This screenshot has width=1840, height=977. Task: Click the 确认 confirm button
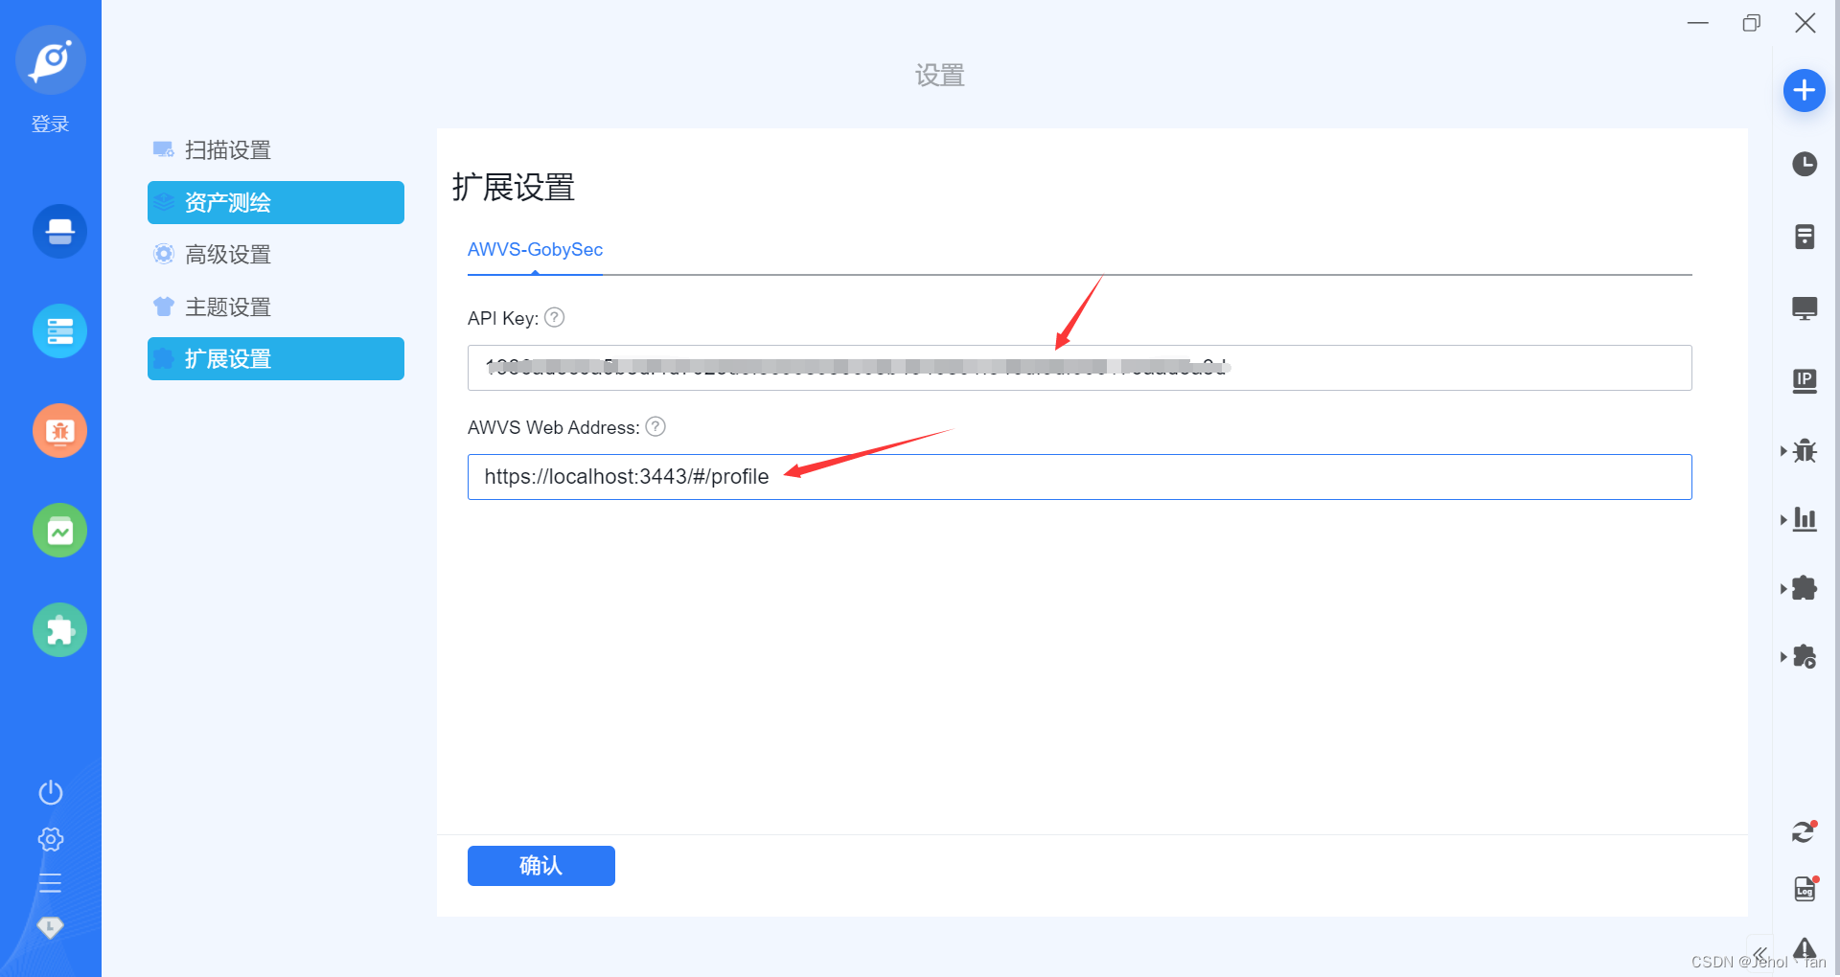click(541, 866)
